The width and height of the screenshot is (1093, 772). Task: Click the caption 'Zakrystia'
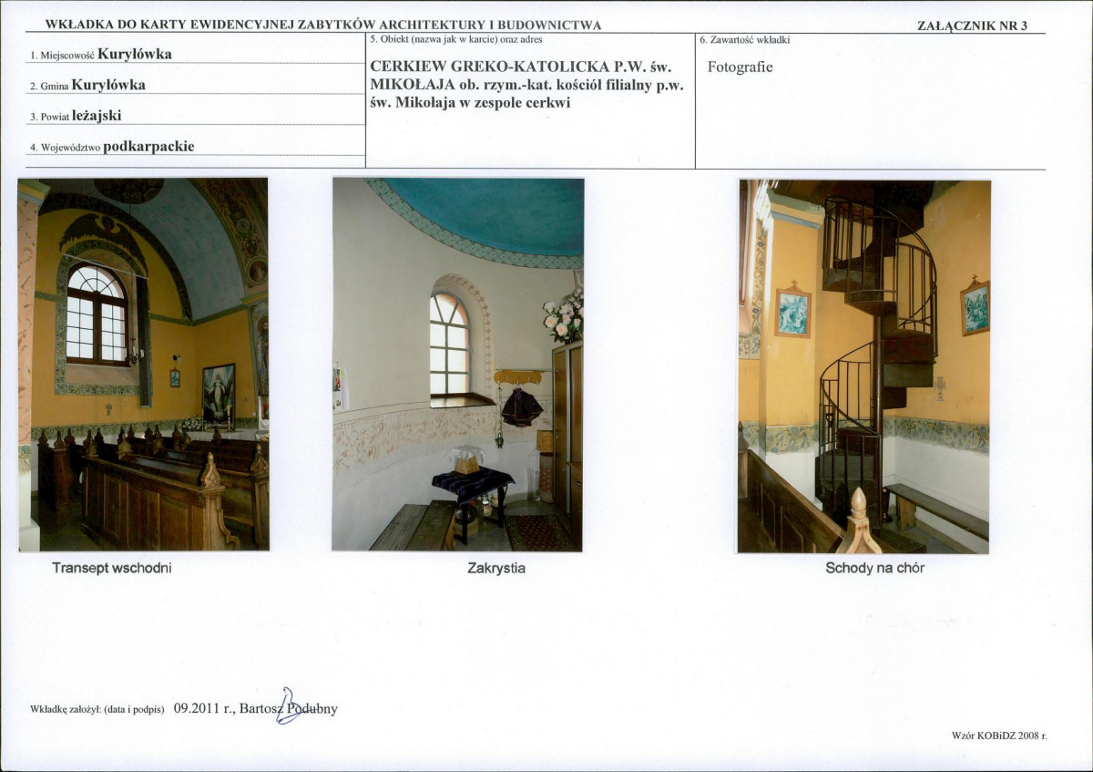496,569
